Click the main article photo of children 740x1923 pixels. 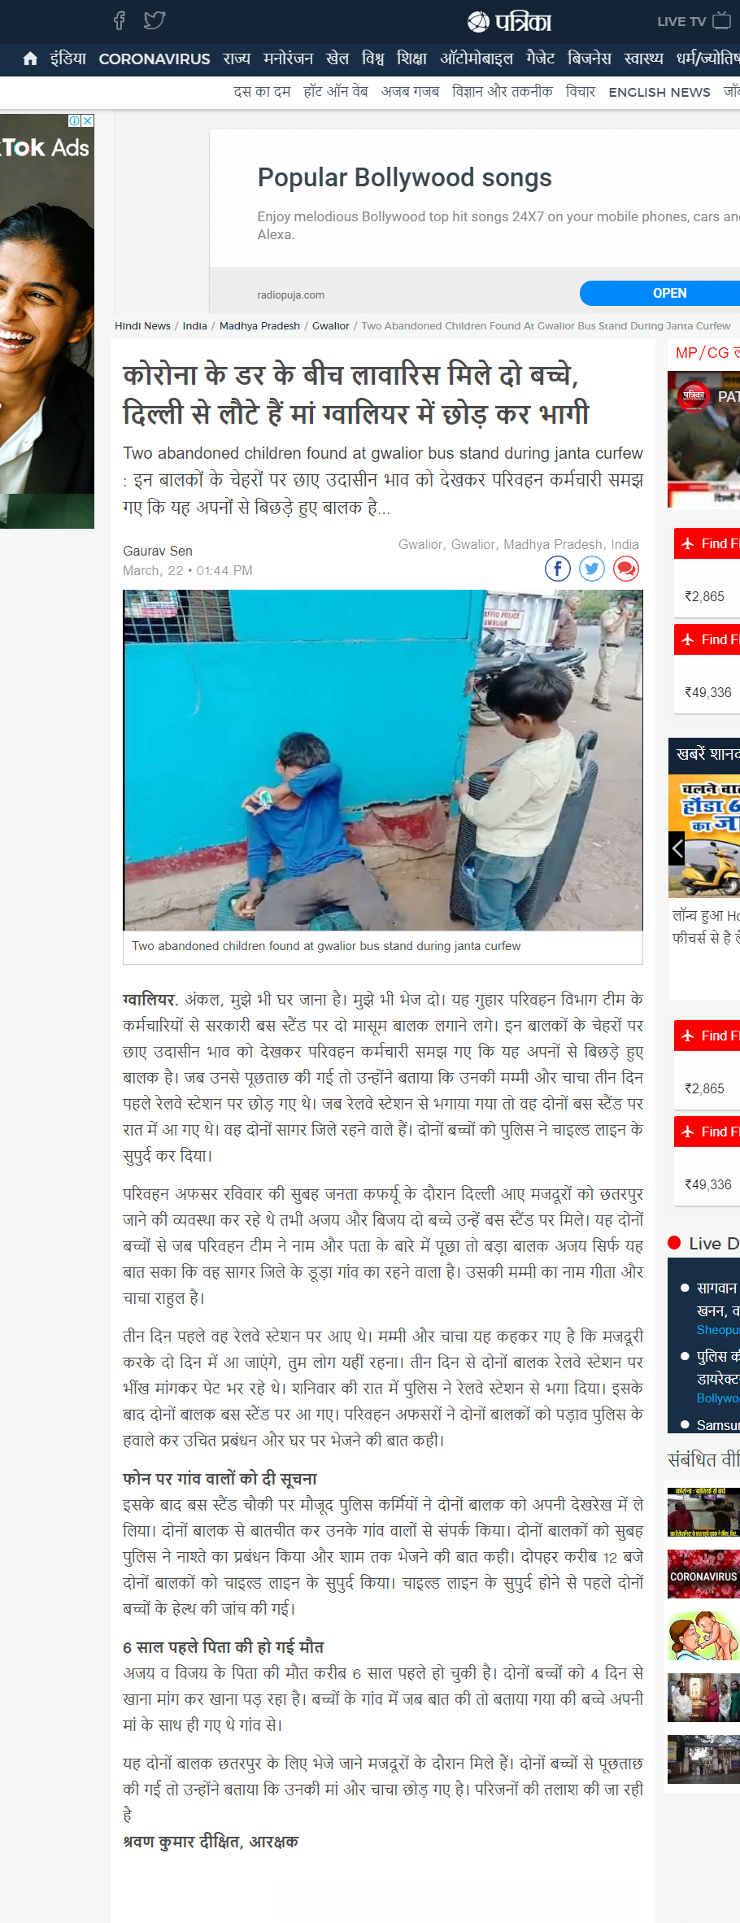[x=383, y=760]
